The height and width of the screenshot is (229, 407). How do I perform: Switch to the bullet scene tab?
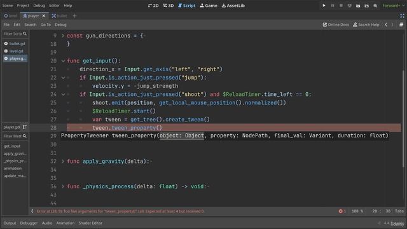coord(59,16)
